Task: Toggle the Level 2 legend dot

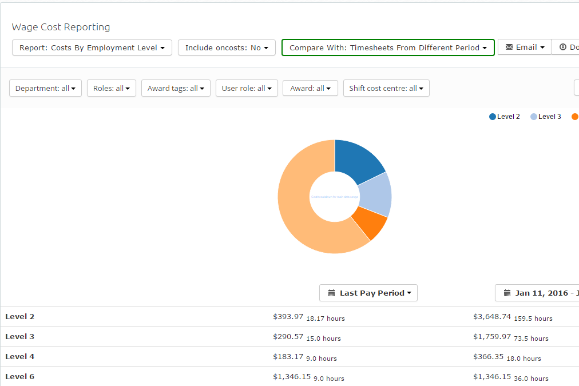Action: click(492, 117)
